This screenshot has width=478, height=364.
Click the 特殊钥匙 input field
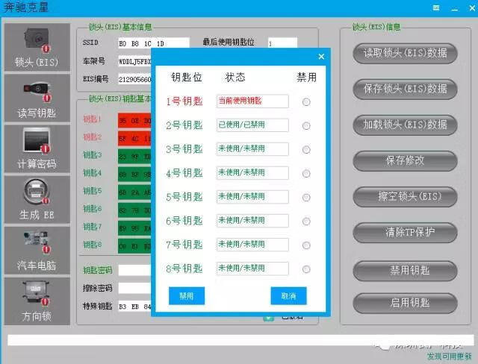(x=134, y=306)
